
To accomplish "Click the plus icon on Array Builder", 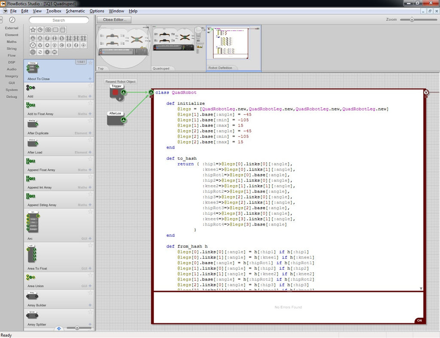I will 90,305.
